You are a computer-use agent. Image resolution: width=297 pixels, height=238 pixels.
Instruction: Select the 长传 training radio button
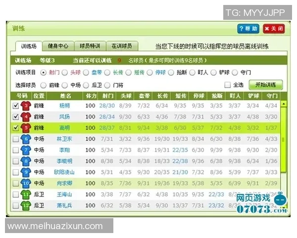click(x=107, y=73)
